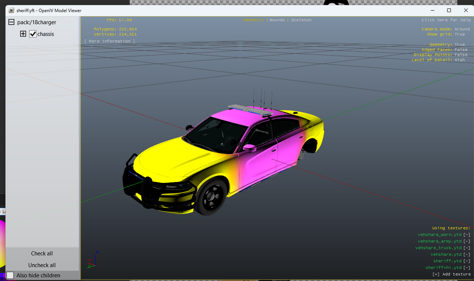Collapse the pack:/18charger tree node
Viewport: 474px width, 281px height.
coord(11,22)
